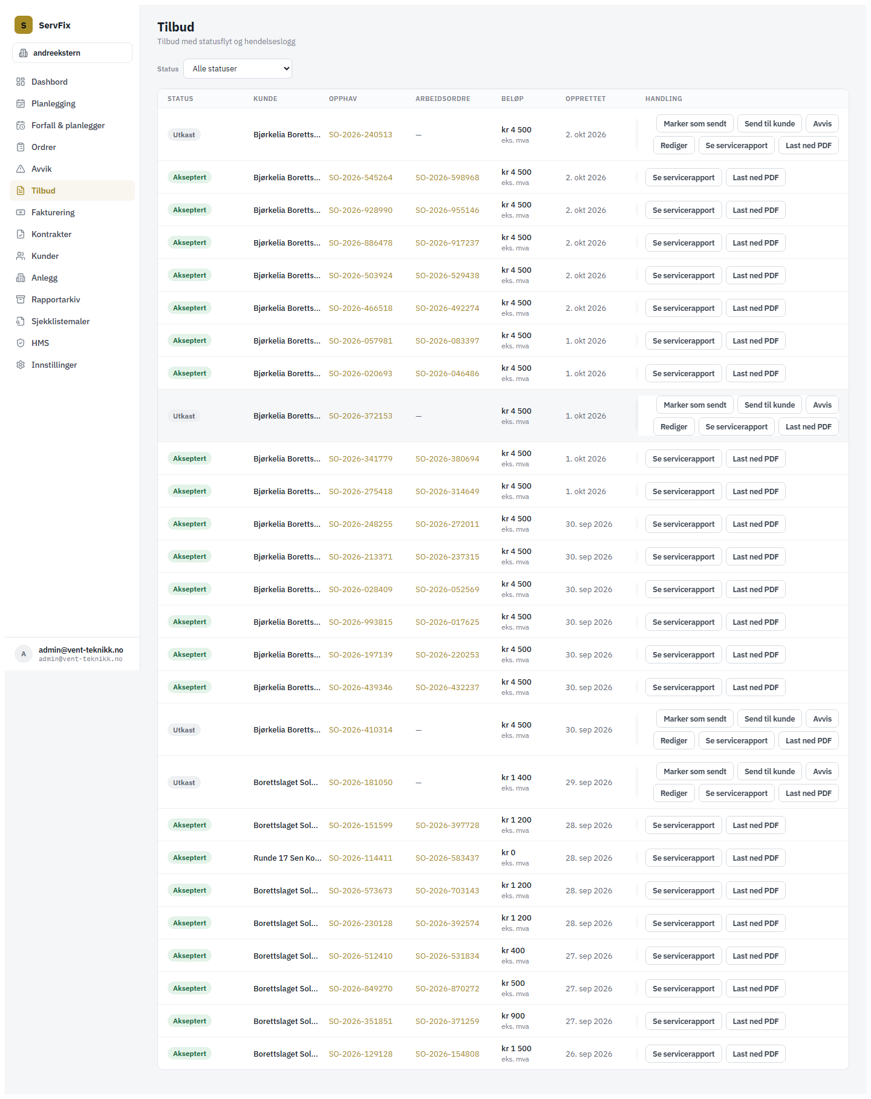Open the andreekstern organization selector
The height and width of the screenshot is (1099, 871).
[72, 53]
